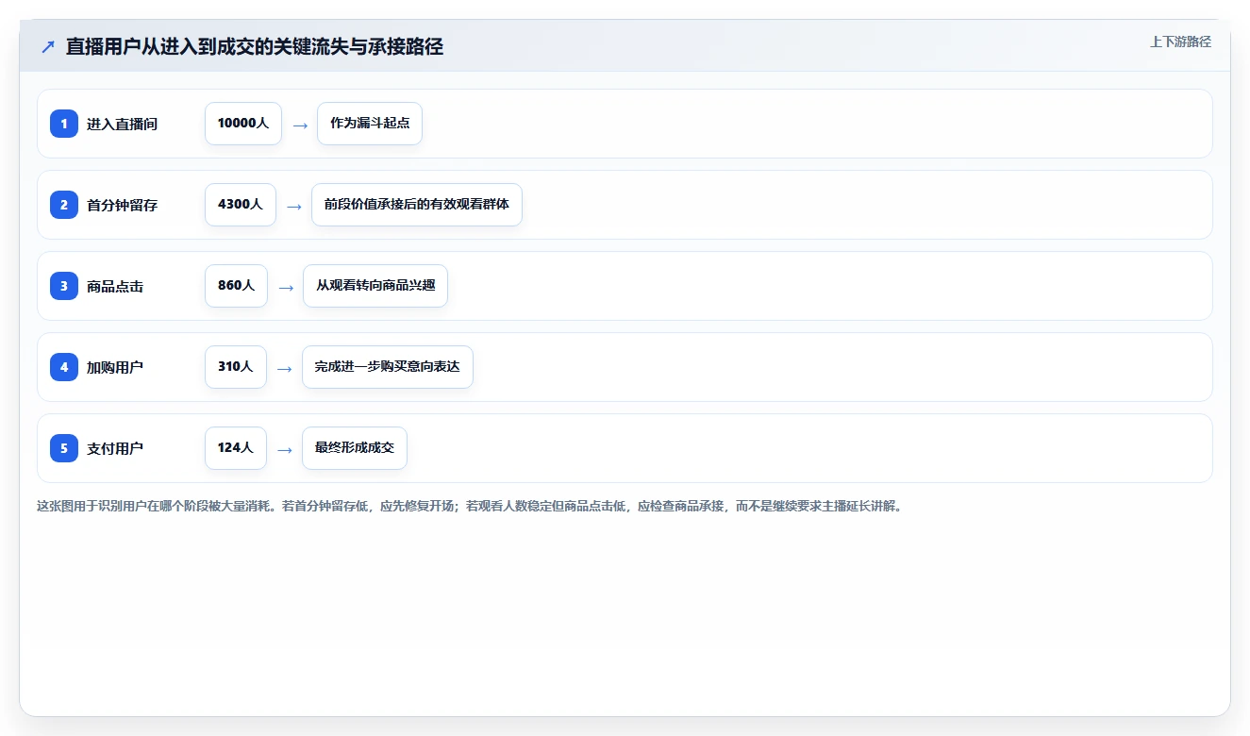Screen dimensions: 1250x736
Task: Click the arrow after 310人
Action: click(x=285, y=368)
